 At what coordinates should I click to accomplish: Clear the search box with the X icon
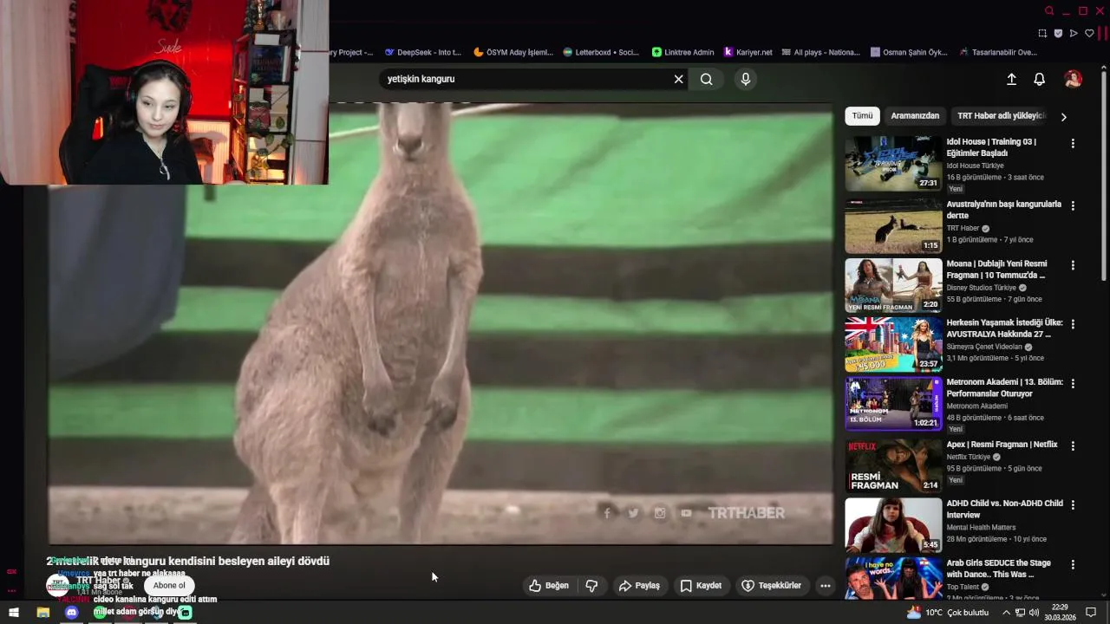point(679,79)
